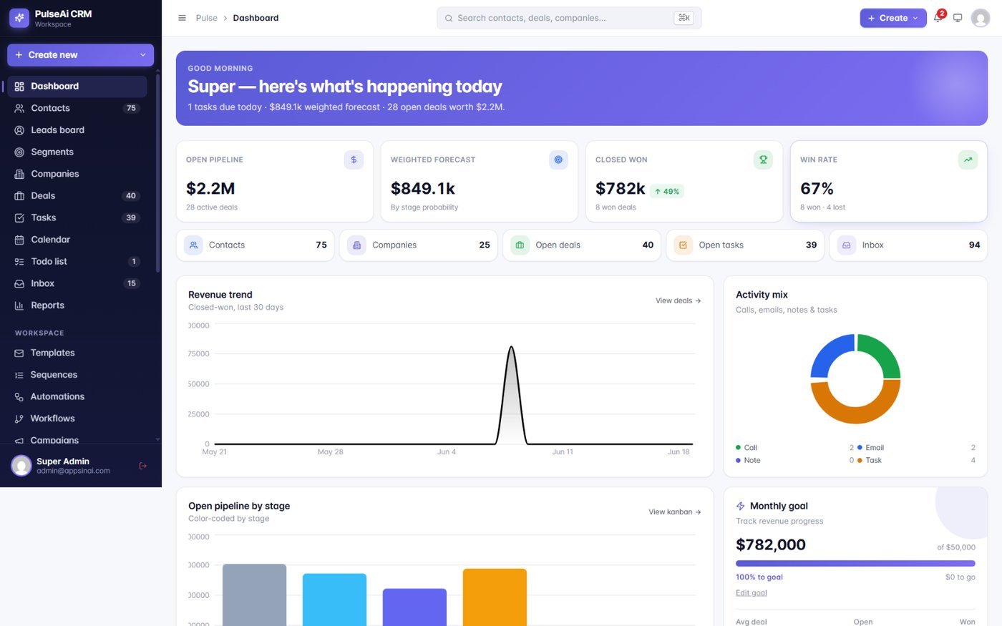The width and height of the screenshot is (1002, 626).
Task: Click the 49% growth badge on Closed Won
Action: (667, 191)
